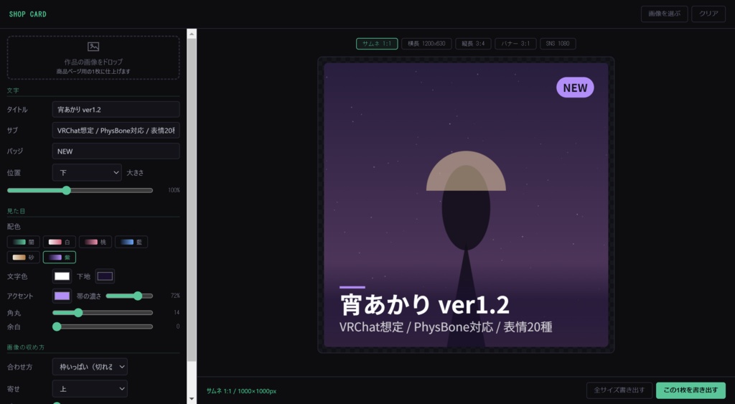Click the 大きさ slider handle
This screenshot has height=404, width=735.
(x=67, y=190)
